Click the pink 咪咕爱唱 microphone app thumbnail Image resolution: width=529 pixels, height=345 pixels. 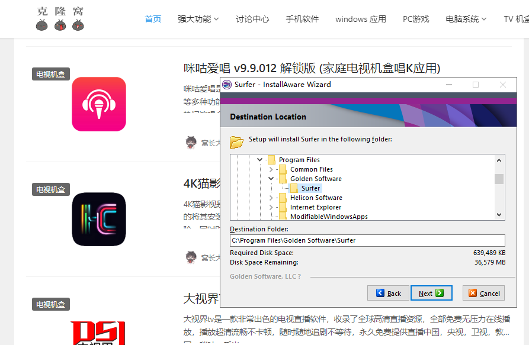[99, 104]
